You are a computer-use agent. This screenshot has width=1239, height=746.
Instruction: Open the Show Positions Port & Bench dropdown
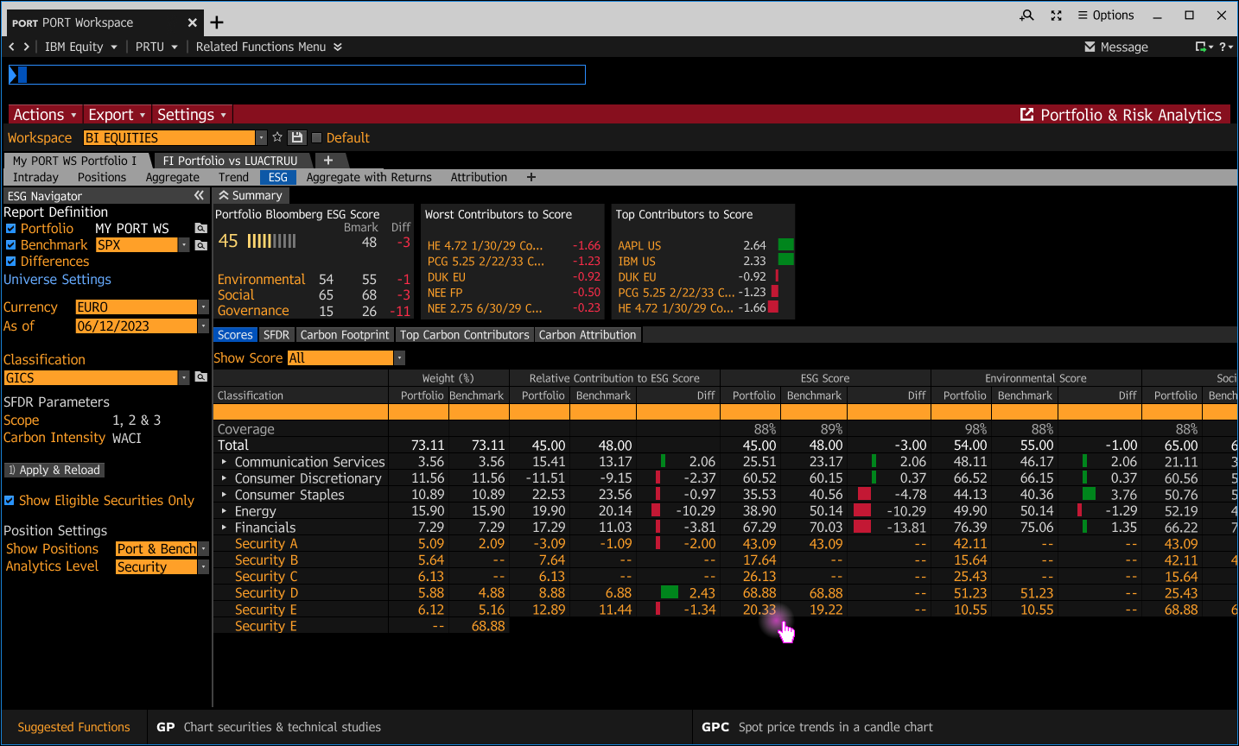(203, 549)
